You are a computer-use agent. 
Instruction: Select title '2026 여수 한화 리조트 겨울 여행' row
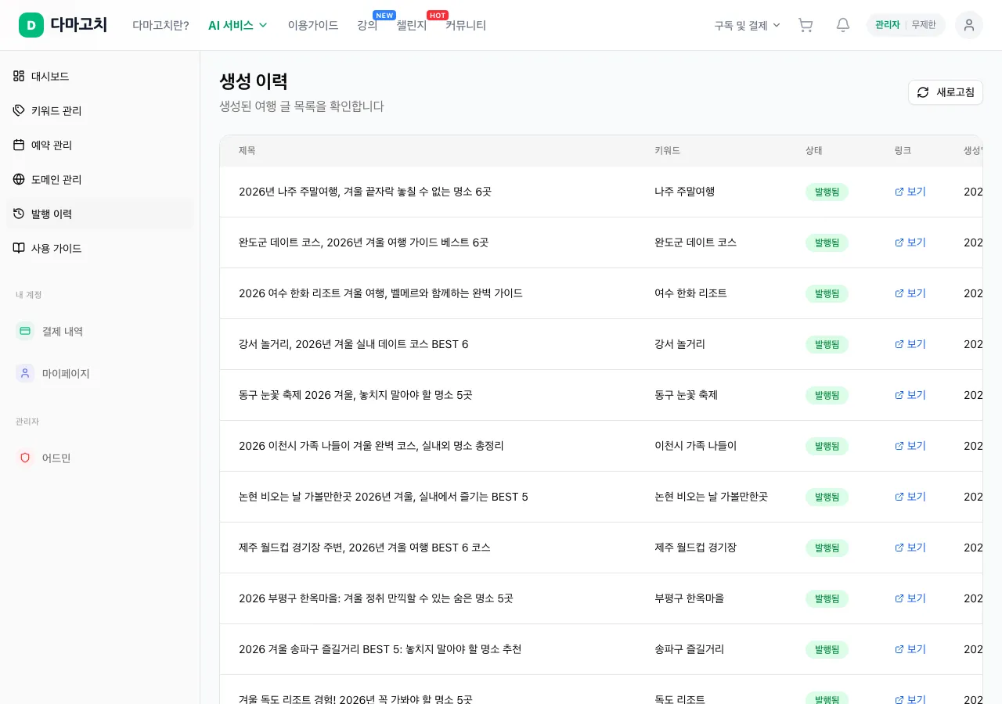(x=380, y=293)
